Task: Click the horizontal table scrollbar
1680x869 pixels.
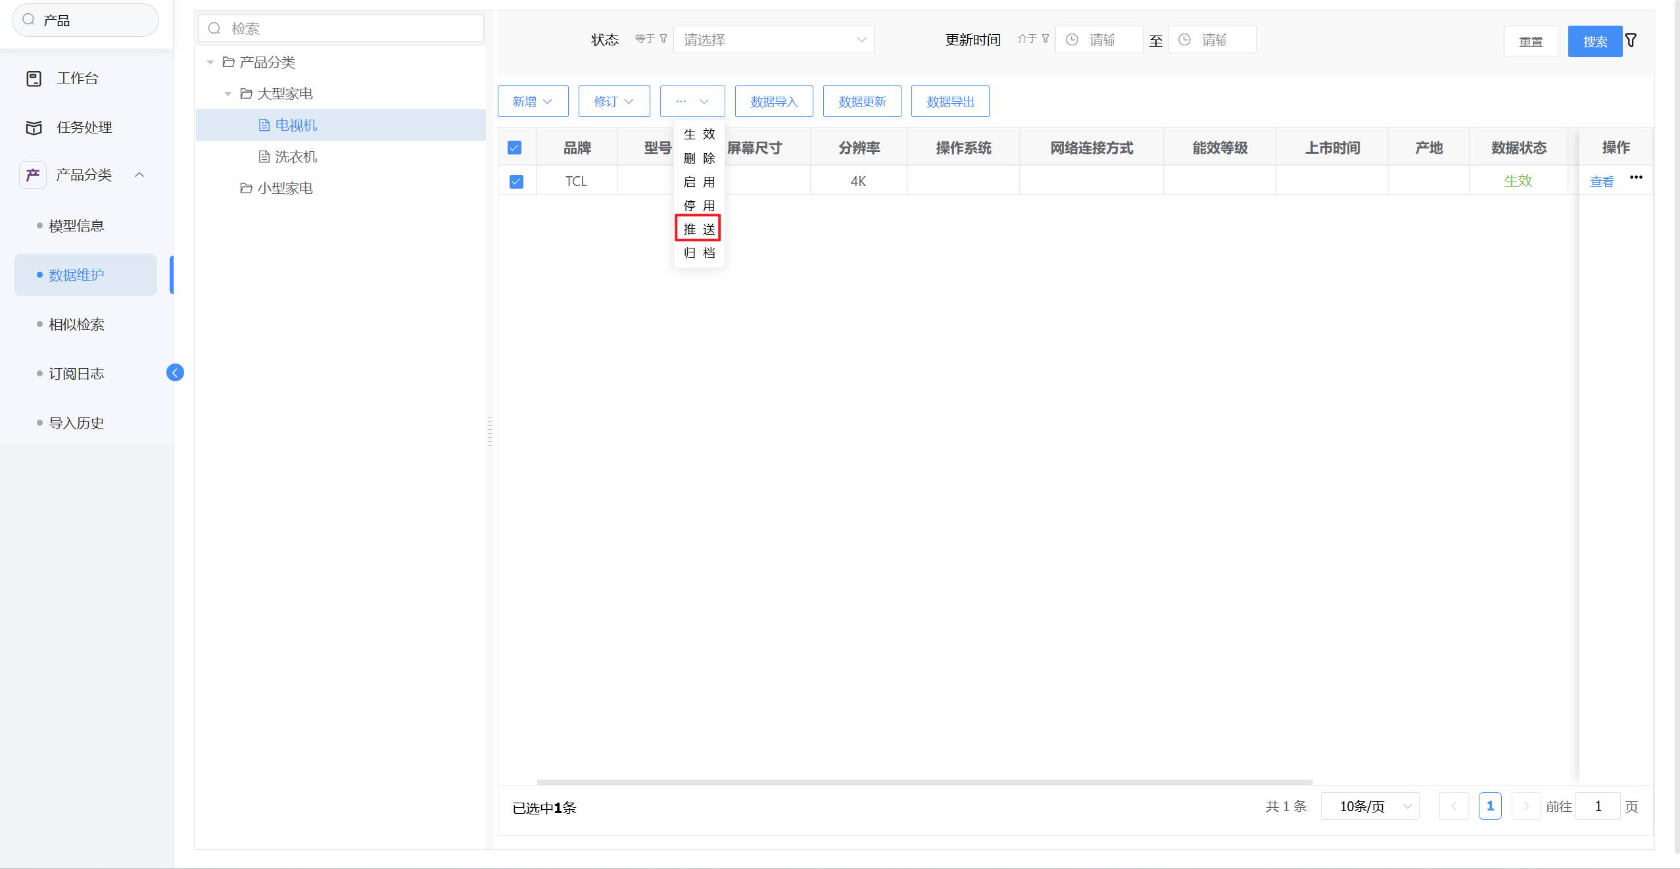Action: point(924,782)
